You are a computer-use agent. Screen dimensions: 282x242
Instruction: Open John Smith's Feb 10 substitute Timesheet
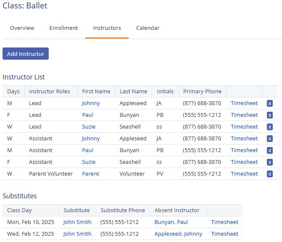[x=224, y=222]
